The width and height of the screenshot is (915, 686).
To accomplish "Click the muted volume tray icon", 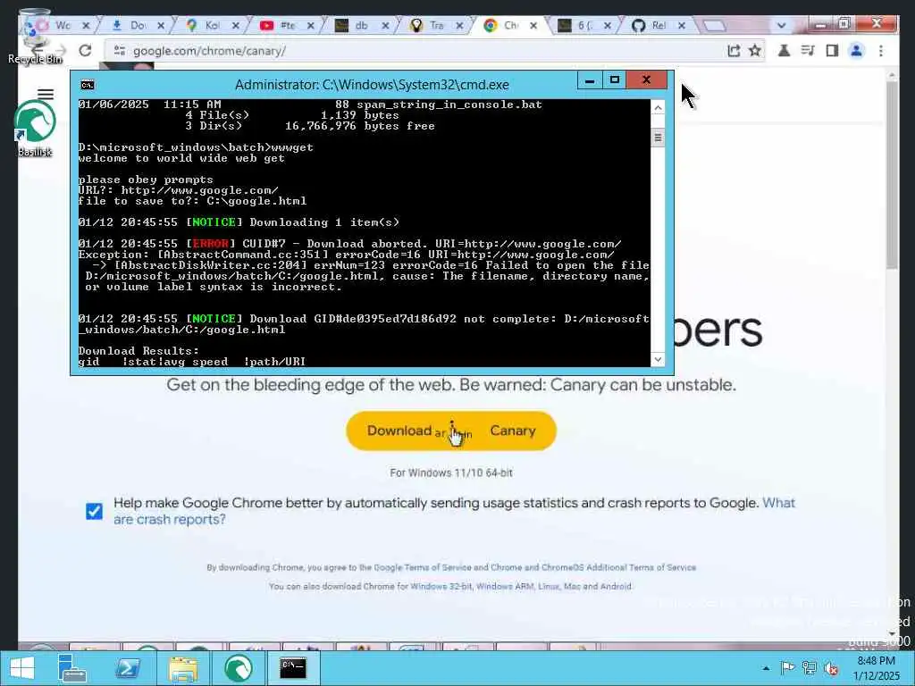I will click(831, 668).
